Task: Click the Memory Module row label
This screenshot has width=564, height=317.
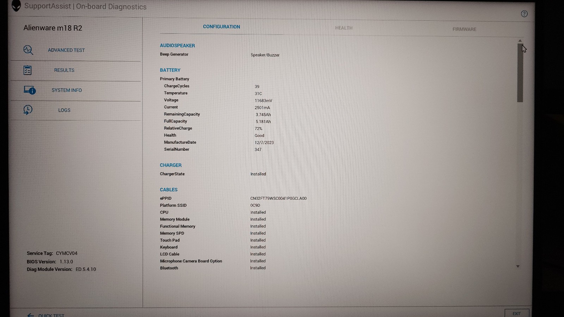Action: [x=174, y=219]
